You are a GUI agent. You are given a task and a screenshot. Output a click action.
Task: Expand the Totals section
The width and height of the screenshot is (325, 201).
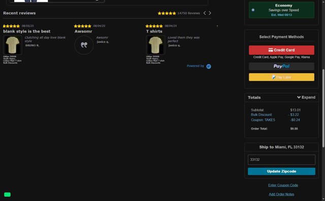(x=306, y=97)
